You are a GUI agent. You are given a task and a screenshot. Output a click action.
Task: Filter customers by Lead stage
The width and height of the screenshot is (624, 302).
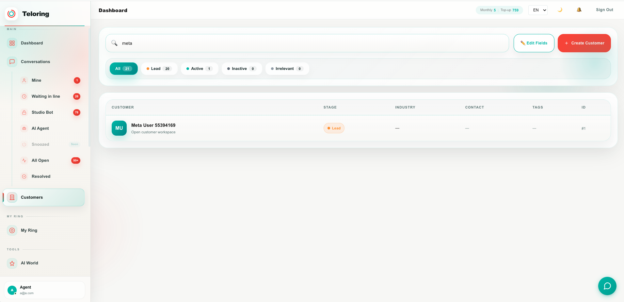pos(159,69)
